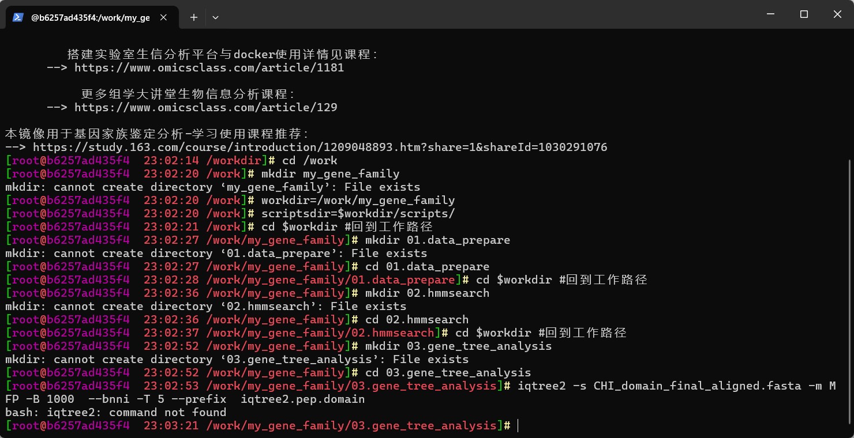Image resolution: width=854 pixels, height=438 pixels.
Task: Click the 'cd /work' command text
Action: (313, 160)
